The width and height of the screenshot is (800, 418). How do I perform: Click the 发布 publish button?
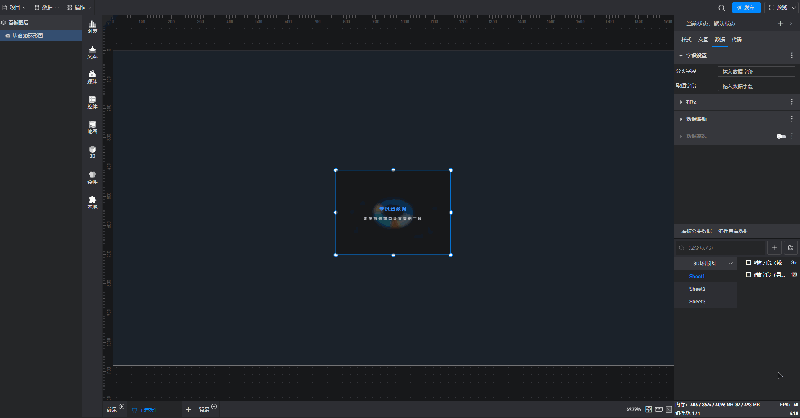[x=746, y=8]
